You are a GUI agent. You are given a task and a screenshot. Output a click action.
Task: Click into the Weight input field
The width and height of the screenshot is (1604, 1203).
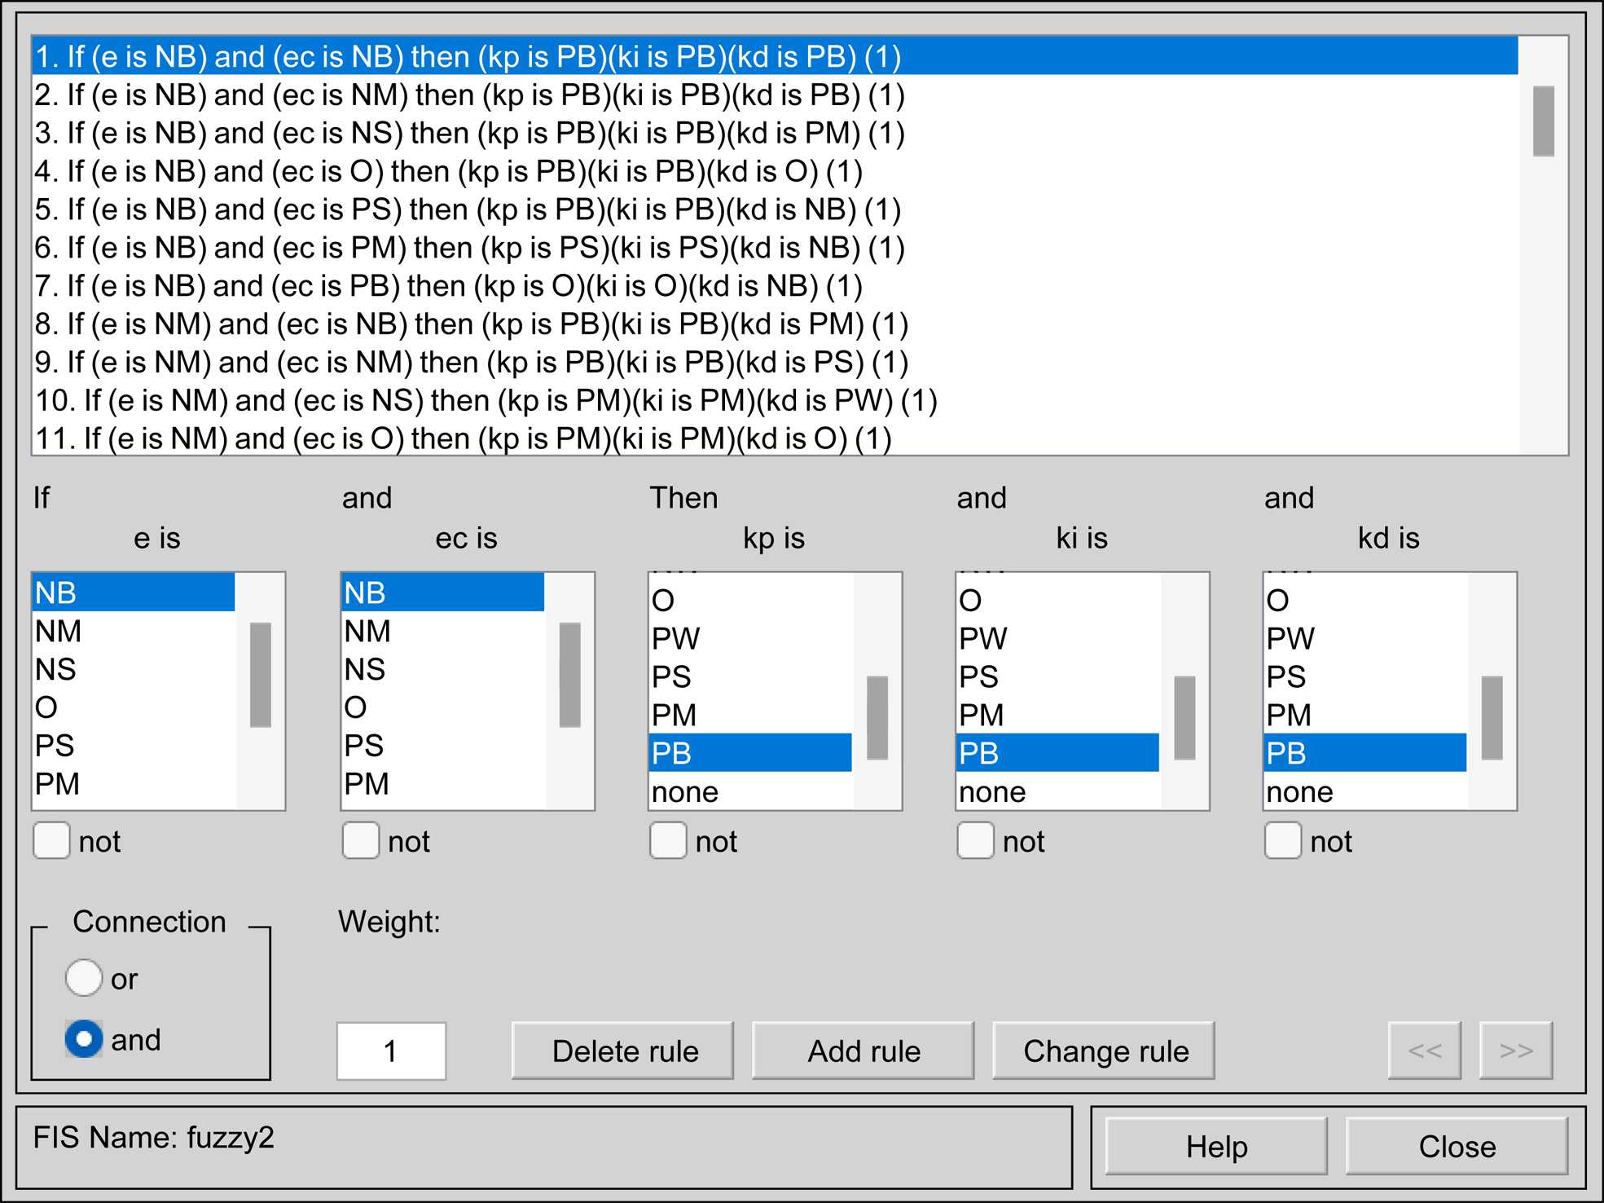coord(391,1051)
